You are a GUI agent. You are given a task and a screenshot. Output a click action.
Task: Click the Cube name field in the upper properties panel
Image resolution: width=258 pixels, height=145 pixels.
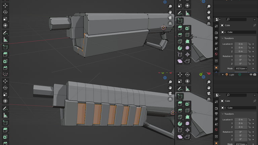[241, 32]
